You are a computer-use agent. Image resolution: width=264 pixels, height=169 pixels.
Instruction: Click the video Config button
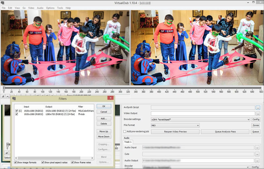click(256, 119)
